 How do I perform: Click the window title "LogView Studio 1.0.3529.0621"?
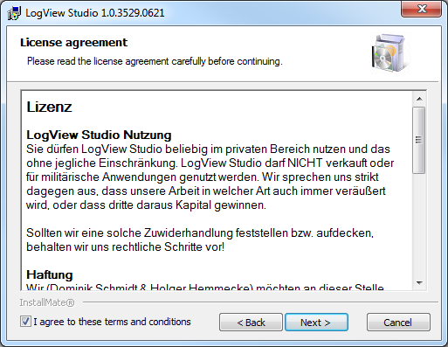[95, 13]
